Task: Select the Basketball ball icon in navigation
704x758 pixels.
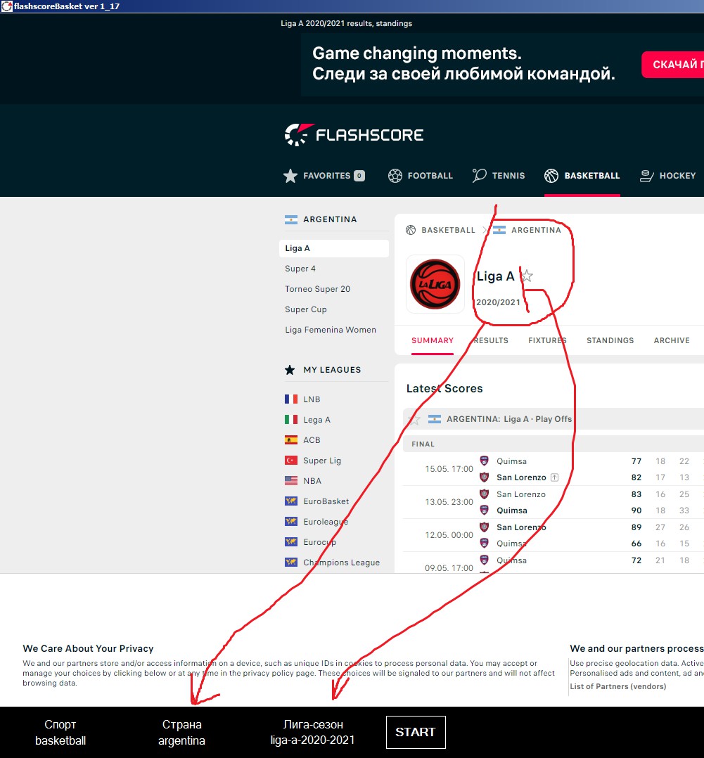Action: [x=551, y=176]
